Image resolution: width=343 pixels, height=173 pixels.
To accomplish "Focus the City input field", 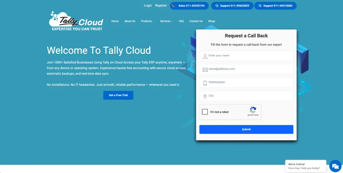I will coord(246,96).
